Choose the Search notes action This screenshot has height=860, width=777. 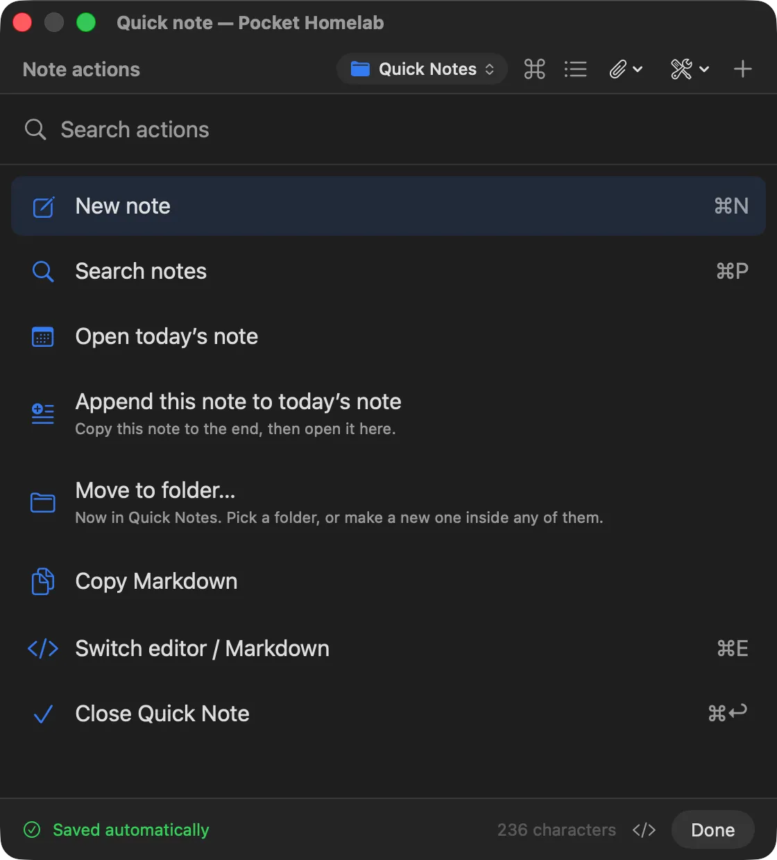pyautogui.click(x=388, y=271)
